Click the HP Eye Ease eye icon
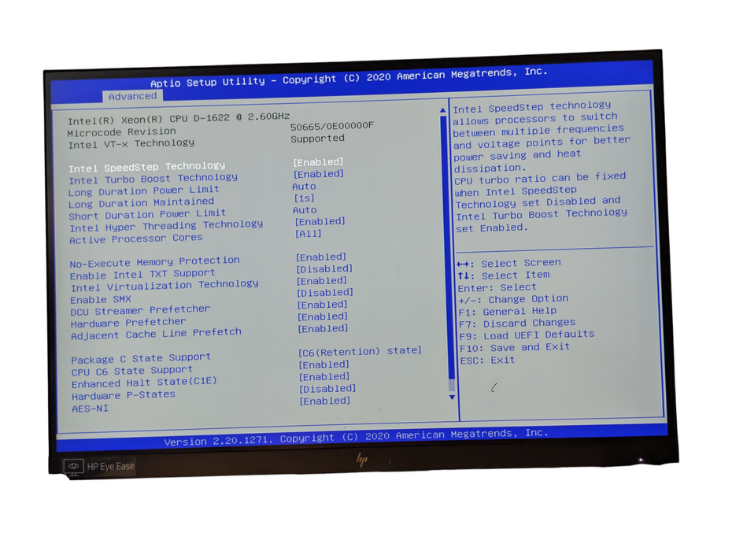Viewport: 732px width, 551px height. [73, 467]
